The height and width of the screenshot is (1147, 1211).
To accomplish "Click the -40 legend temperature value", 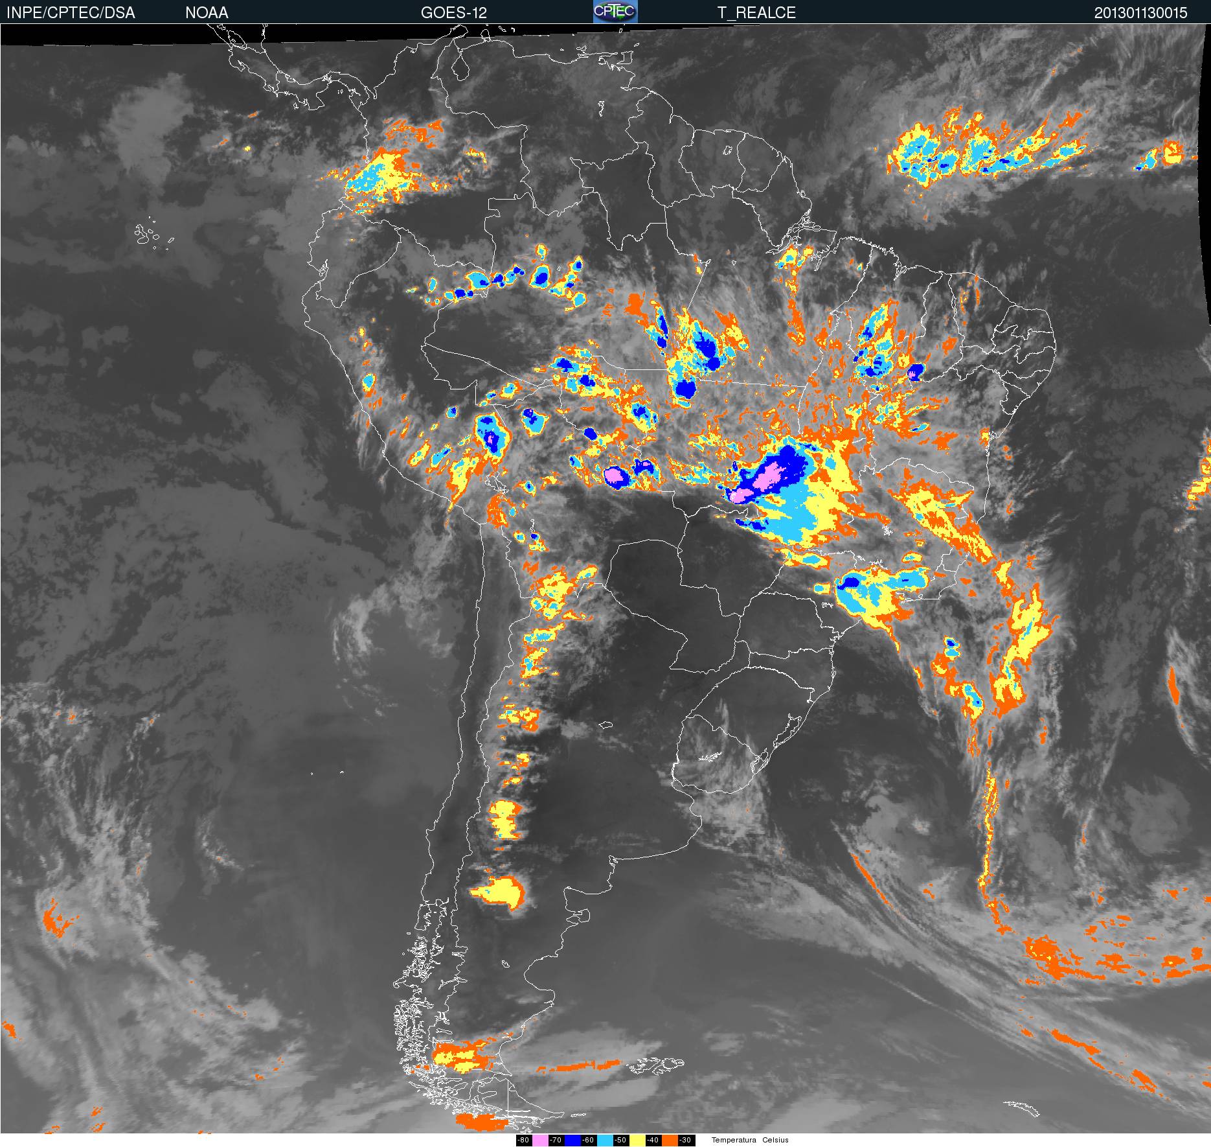I will click(x=653, y=1140).
